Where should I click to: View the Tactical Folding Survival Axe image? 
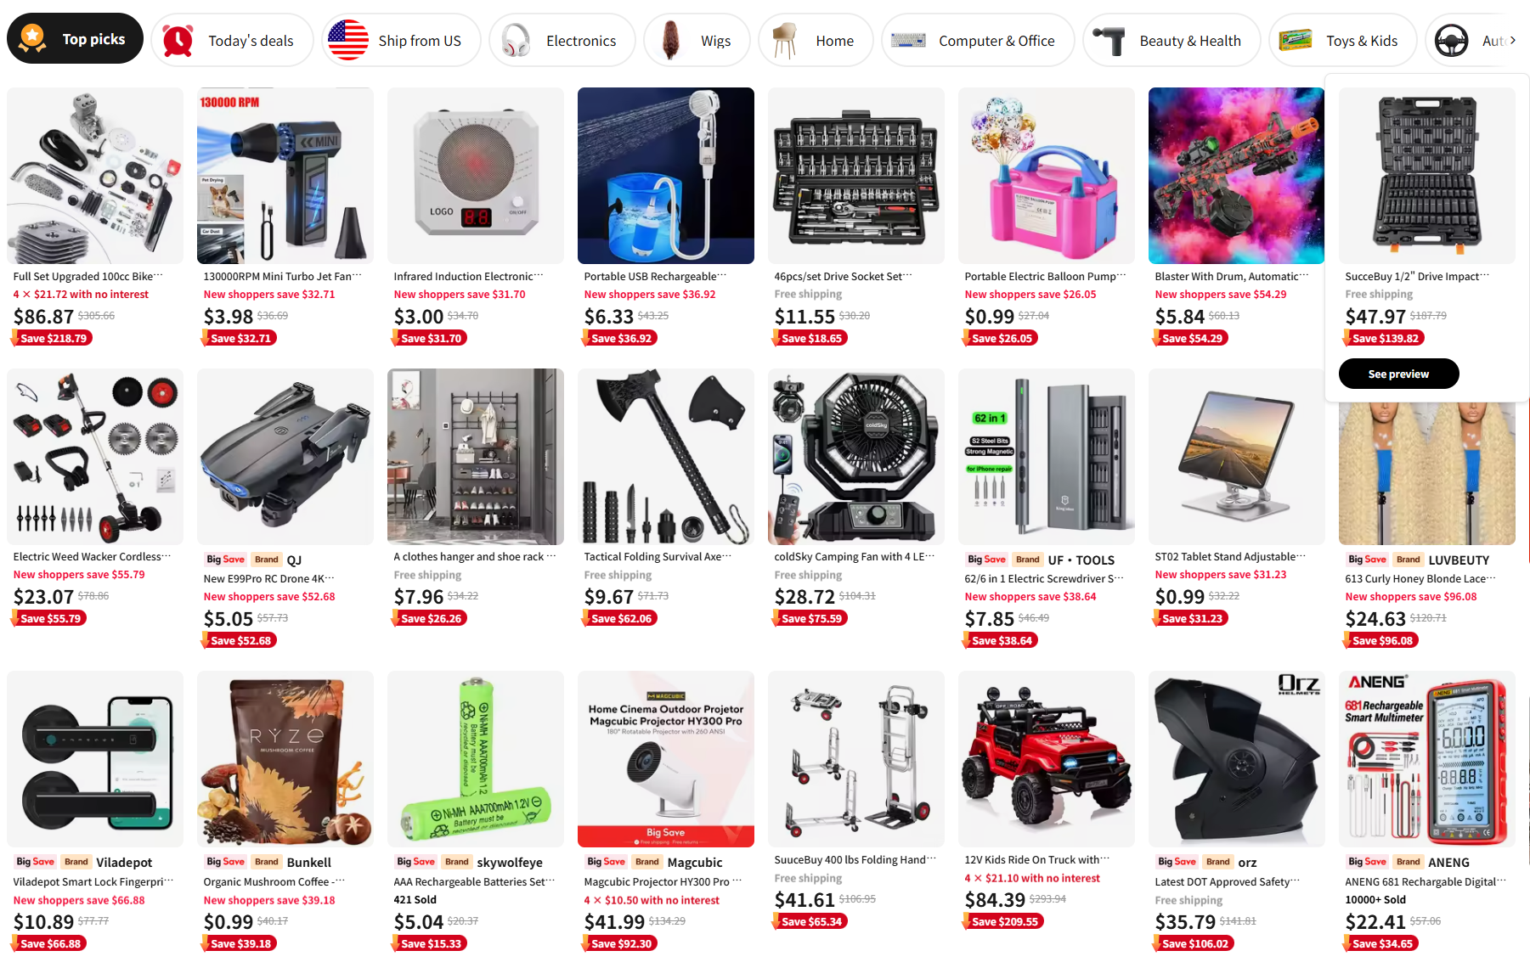pyautogui.click(x=665, y=457)
